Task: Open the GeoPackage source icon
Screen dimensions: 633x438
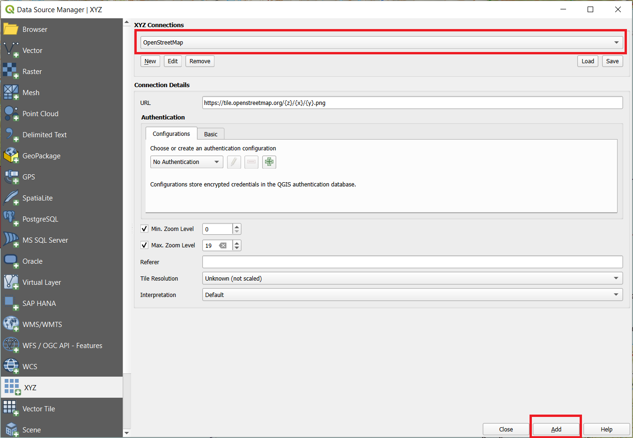Action: pyautogui.click(x=11, y=156)
